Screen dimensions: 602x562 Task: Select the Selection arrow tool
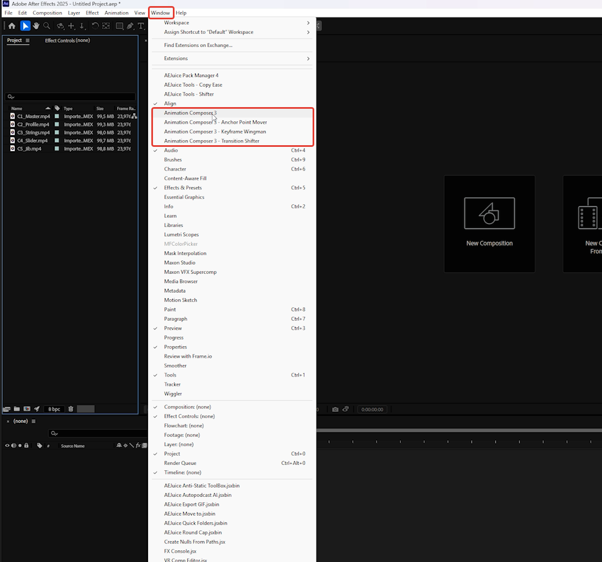click(25, 26)
